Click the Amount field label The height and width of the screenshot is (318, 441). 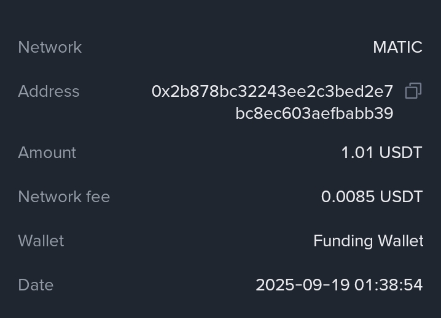click(x=47, y=153)
